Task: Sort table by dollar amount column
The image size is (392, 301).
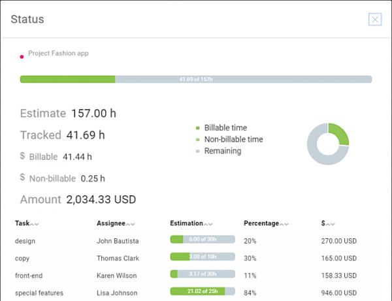Action: 329,224
